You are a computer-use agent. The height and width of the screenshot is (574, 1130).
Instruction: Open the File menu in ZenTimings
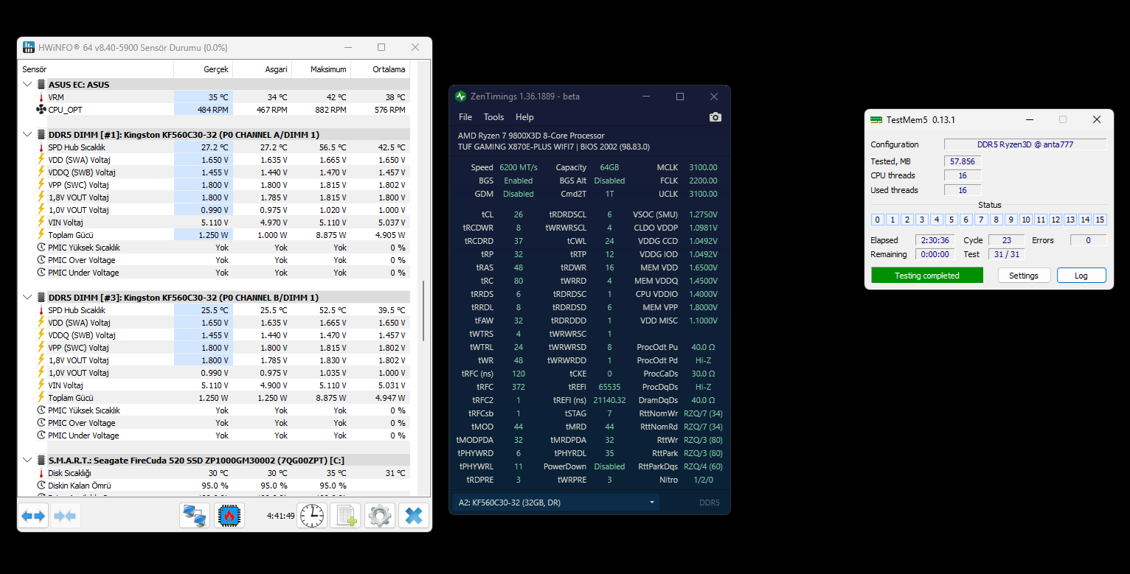point(465,117)
